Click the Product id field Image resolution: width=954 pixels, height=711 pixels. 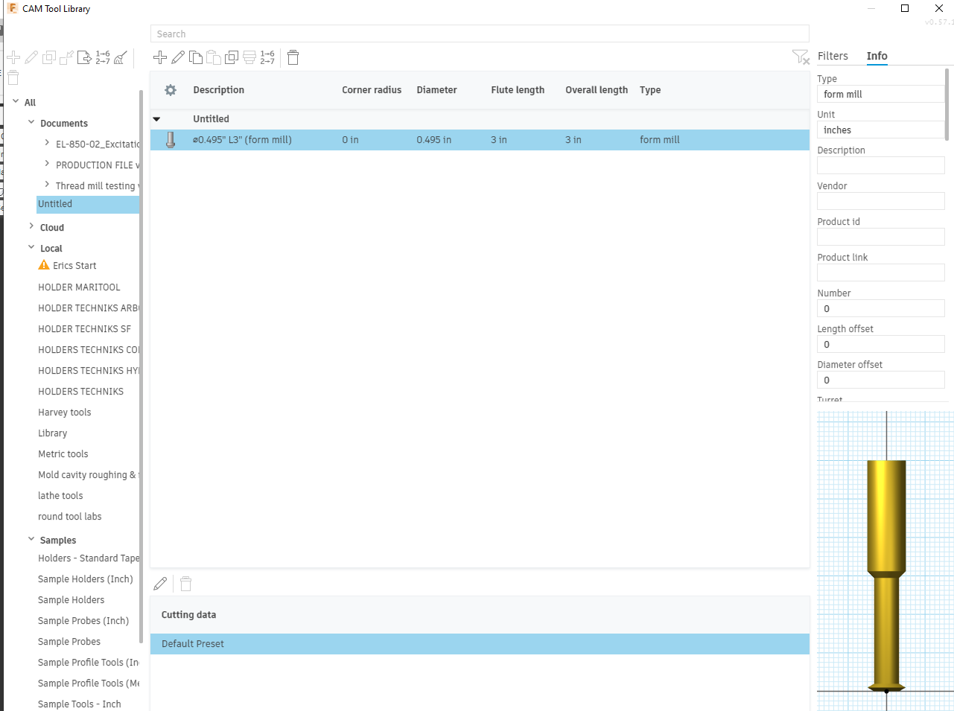point(880,237)
